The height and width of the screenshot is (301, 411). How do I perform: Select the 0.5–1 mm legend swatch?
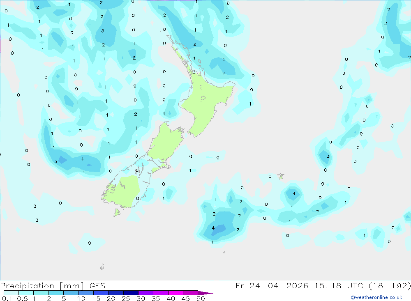[26, 293]
